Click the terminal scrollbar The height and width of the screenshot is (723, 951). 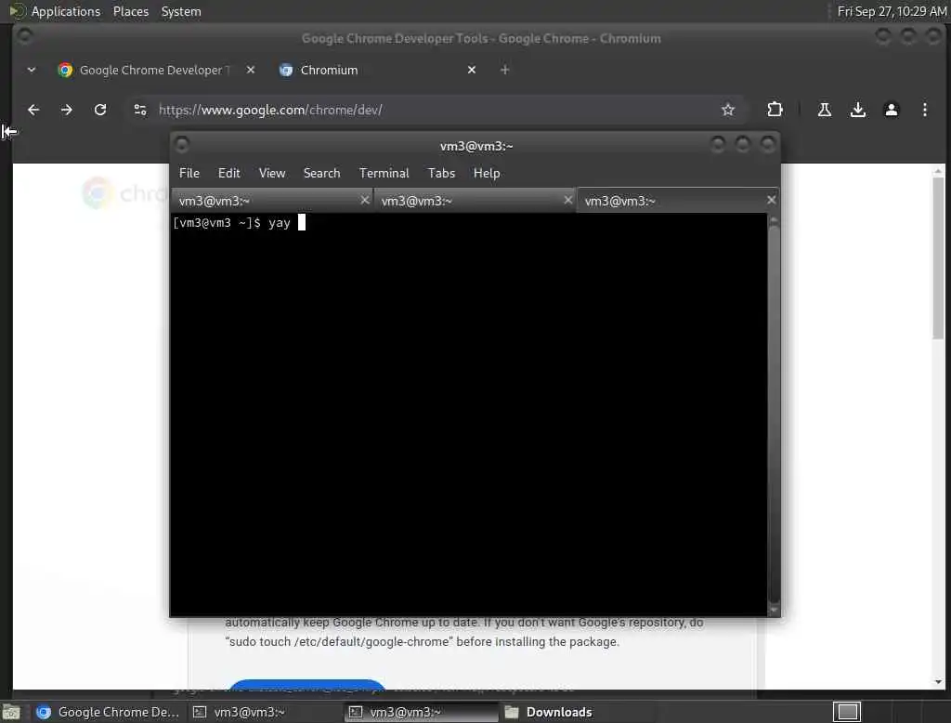[774, 413]
